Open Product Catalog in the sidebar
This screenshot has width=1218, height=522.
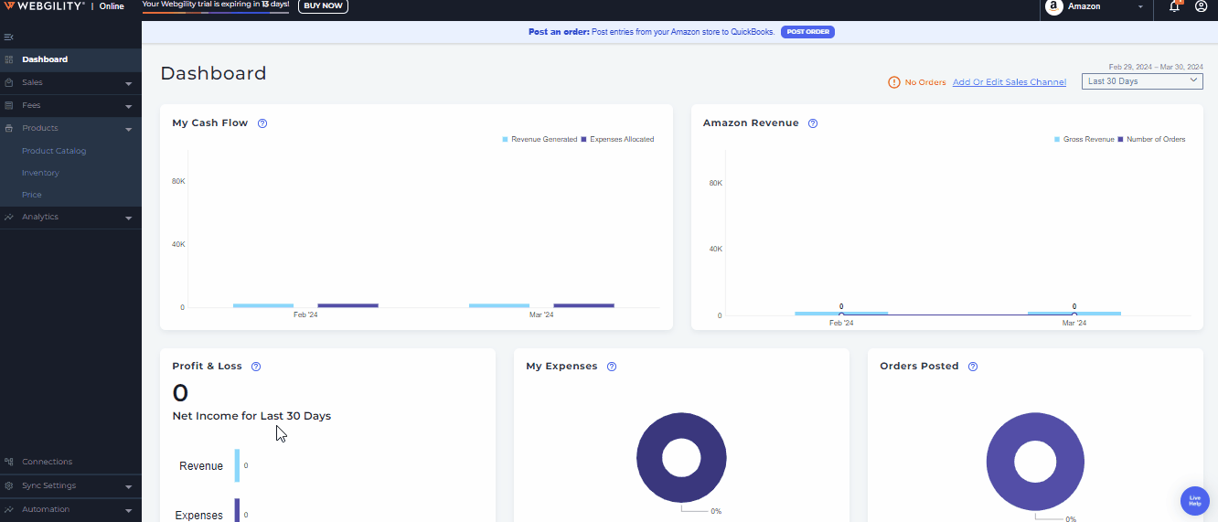[x=54, y=151]
